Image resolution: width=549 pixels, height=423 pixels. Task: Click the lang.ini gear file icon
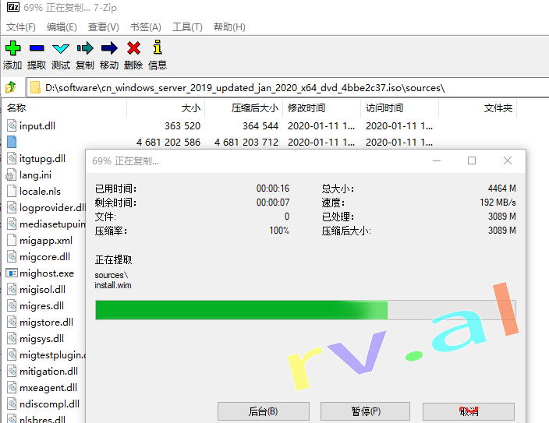pos(11,175)
